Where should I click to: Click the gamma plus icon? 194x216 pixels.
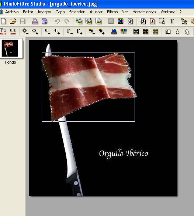79,31
